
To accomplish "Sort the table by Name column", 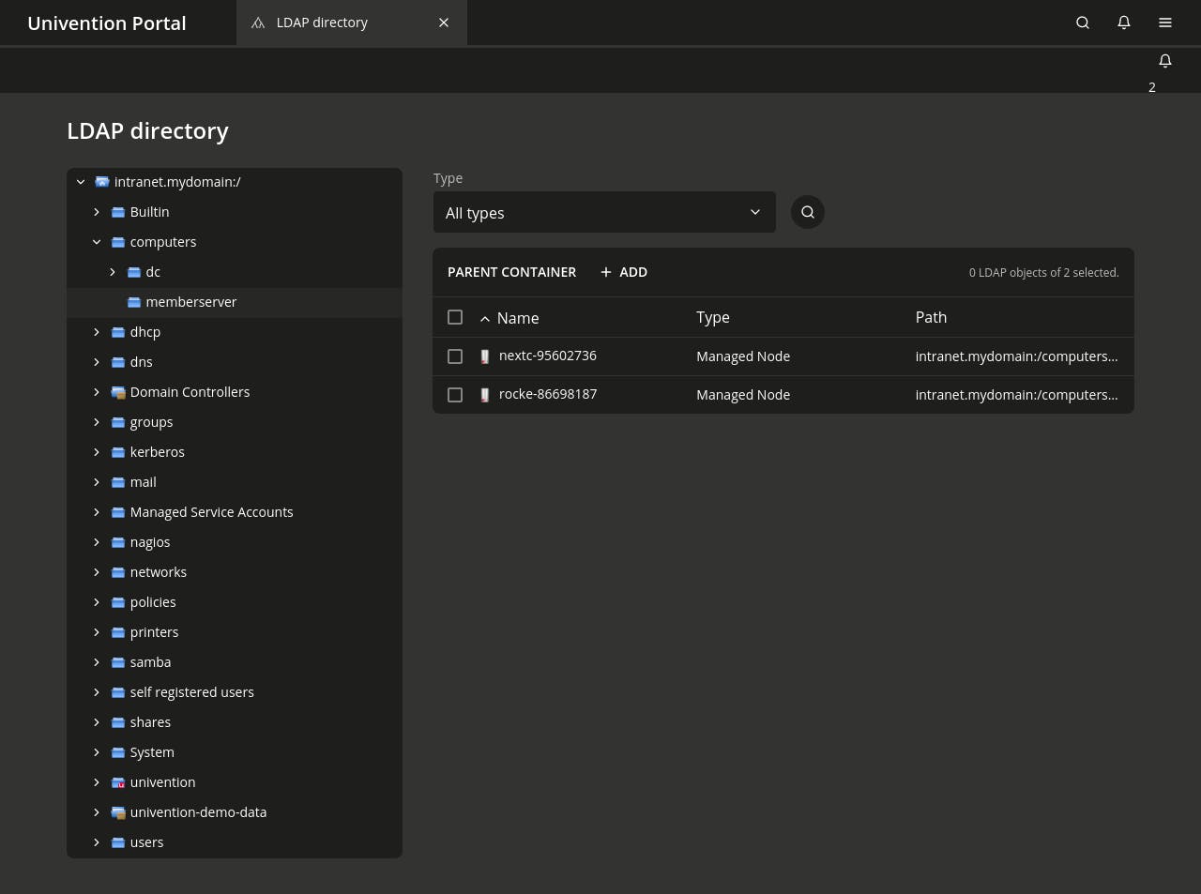I will [517, 318].
